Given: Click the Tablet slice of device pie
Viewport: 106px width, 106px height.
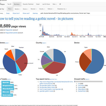Looking at the screenshot, I should pyautogui.click(x=88, y=54).
